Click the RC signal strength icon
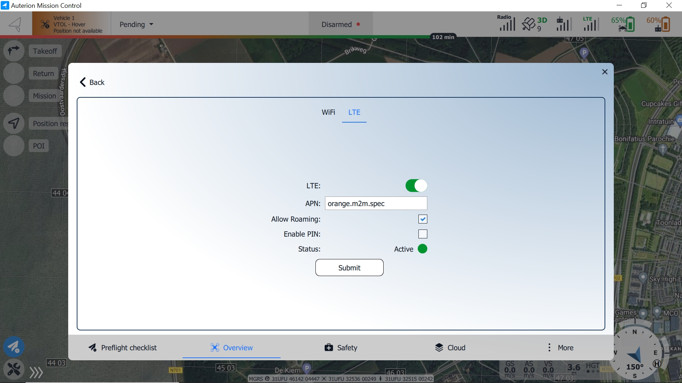Image resolution: width=682 pixels, height=383 pixels. click(x=563, y=24)
